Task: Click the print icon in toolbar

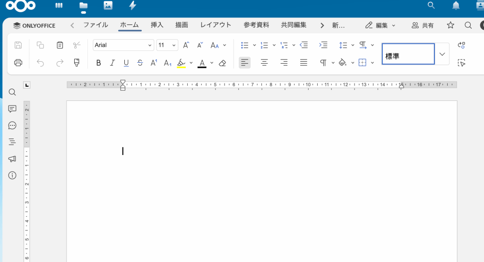Action: [x=18, y=63]
